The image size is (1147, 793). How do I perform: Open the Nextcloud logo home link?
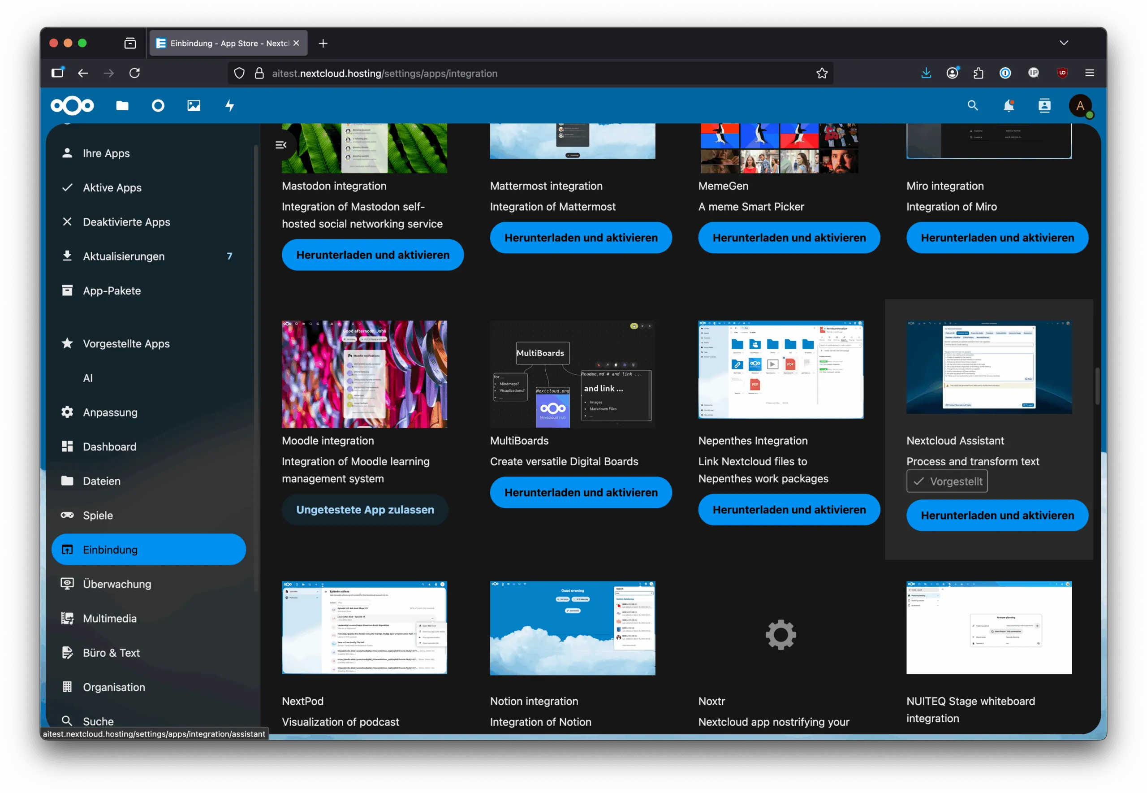click(x=72, y=105)
